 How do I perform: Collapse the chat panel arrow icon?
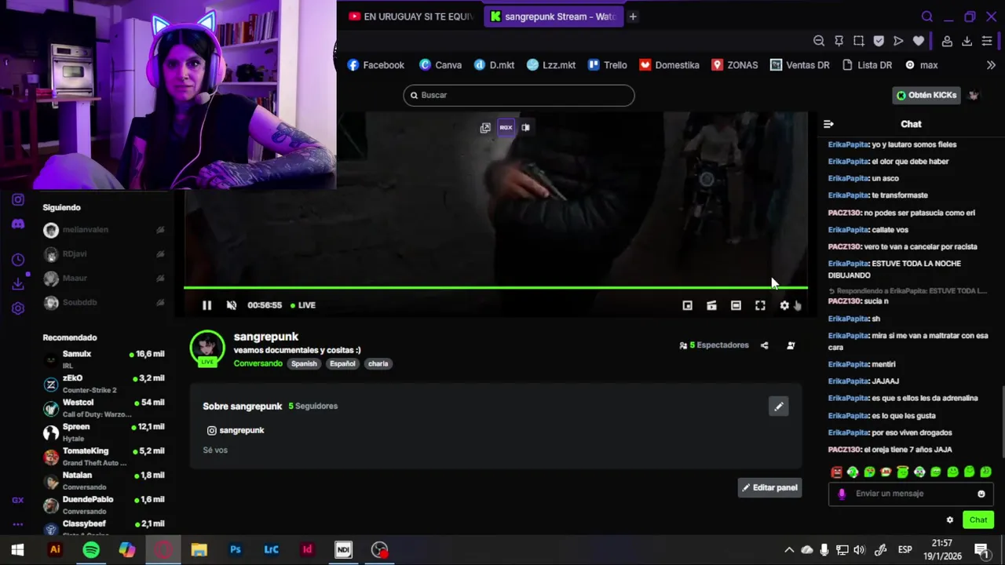(828, 124)
